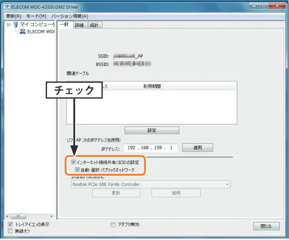Close the window with the X button
The height and width of the screenshot is (240, 289).
[x=277, y=6]
